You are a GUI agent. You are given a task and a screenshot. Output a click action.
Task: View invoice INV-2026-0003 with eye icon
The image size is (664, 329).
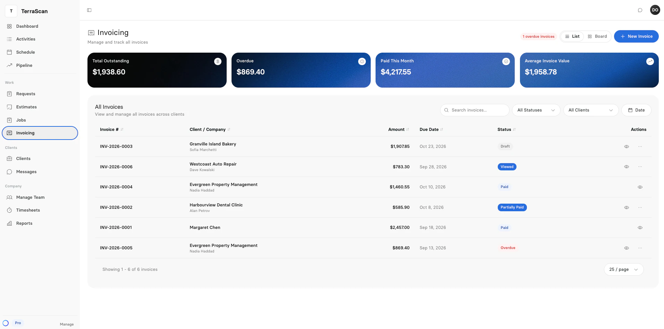tap(627, 146)
